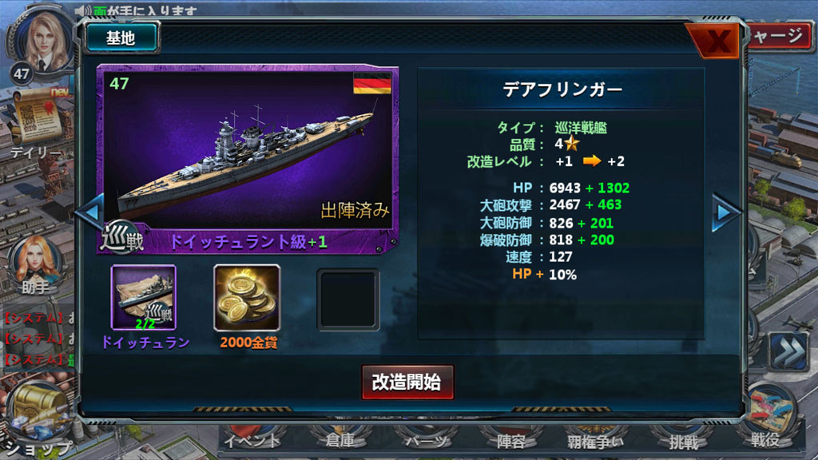Close the remodel dialog with red X
This screenshot has height=460, width=818.
[x=717, y=41]
